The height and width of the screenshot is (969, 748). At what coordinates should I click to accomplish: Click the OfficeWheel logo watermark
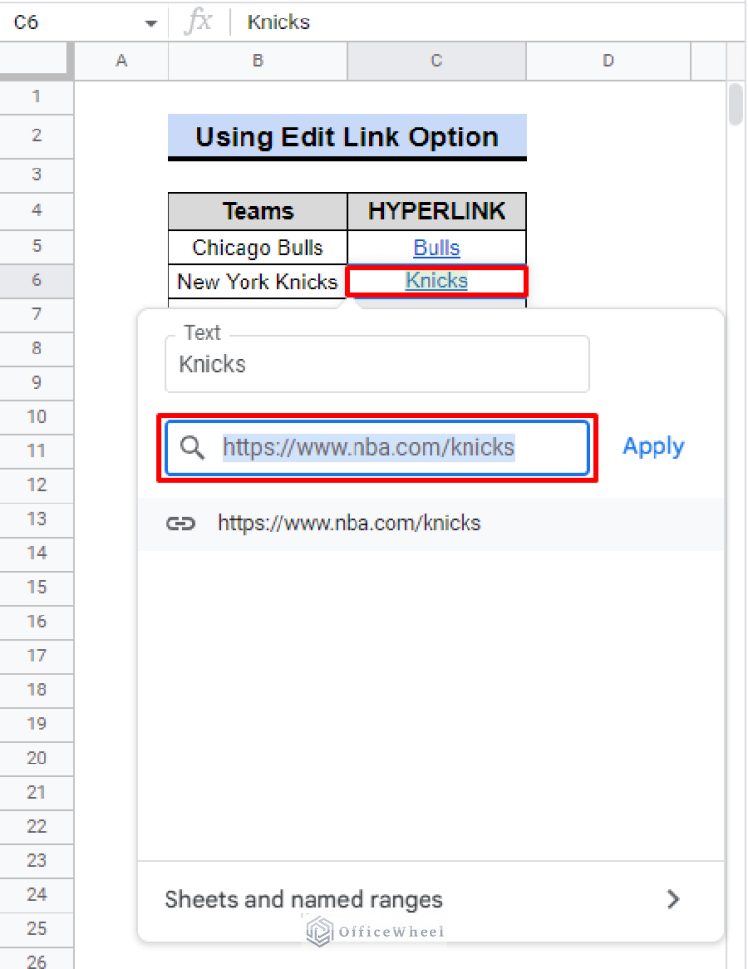click(374, 932)
